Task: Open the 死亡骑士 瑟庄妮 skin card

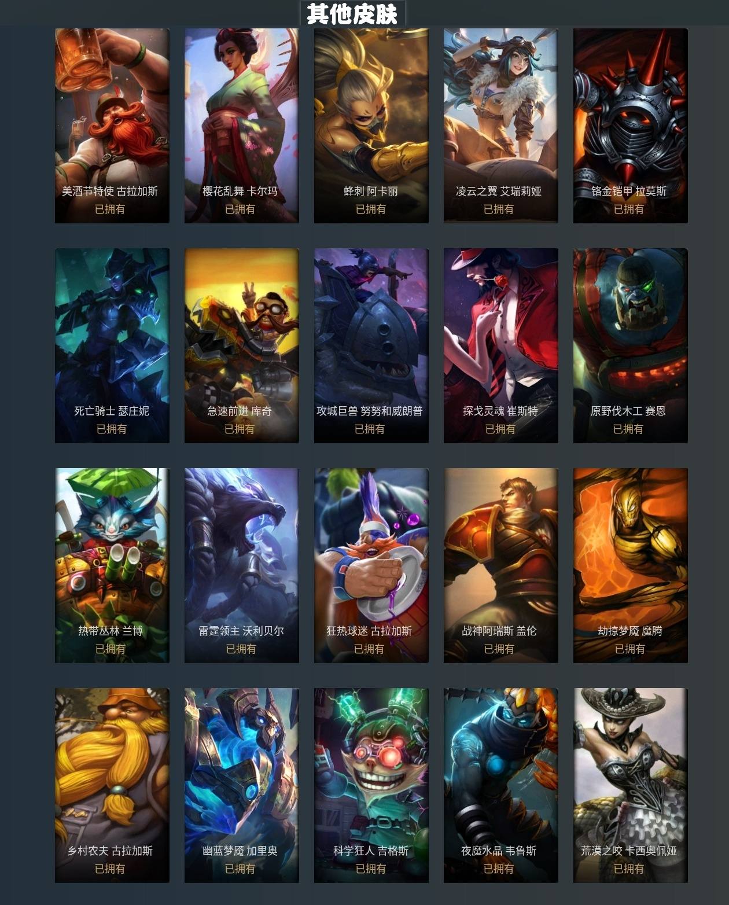Action: (x=112, y=345)
